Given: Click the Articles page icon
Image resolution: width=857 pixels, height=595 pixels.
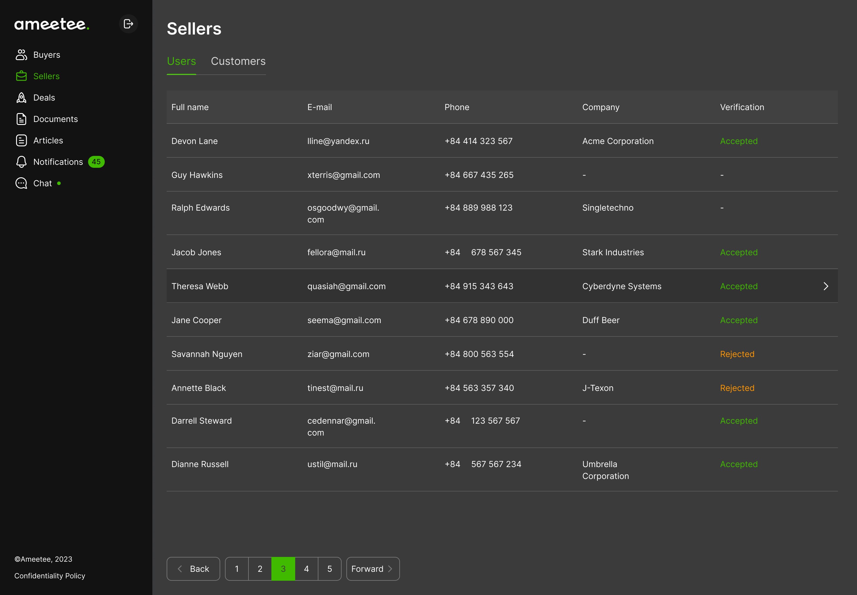Looking at the screenshot, I should (21, 140).
